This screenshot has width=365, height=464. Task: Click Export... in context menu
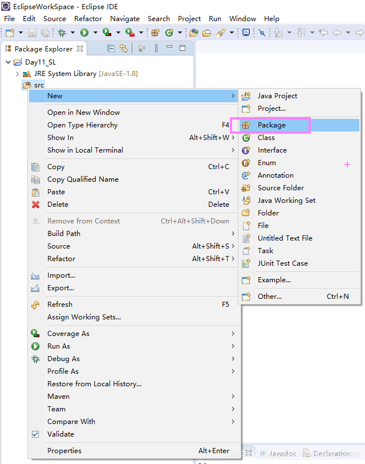133,287
